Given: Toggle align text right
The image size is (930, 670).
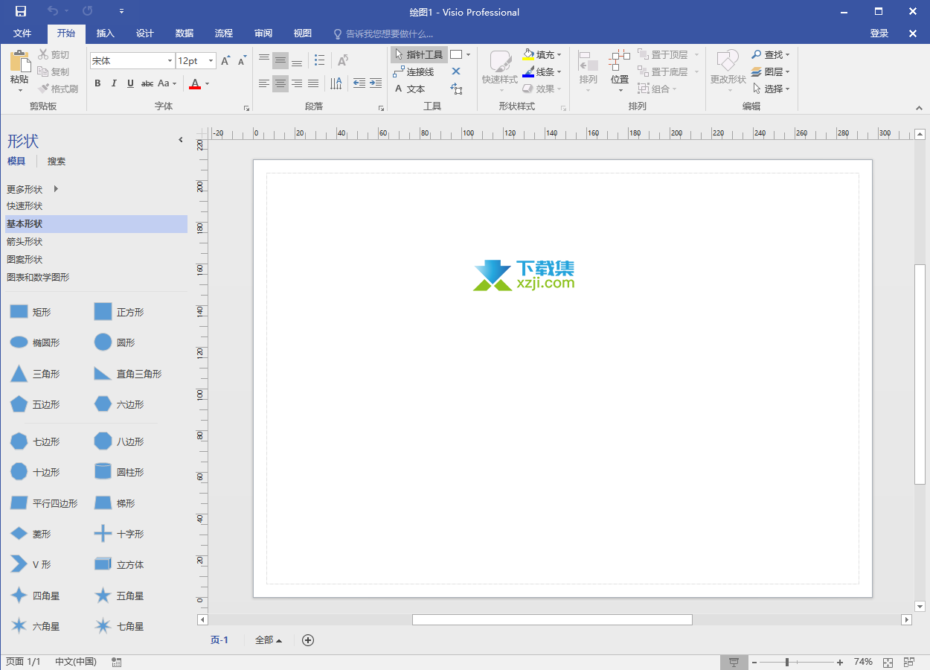Looking at the screenshot, I should (297, 83).
